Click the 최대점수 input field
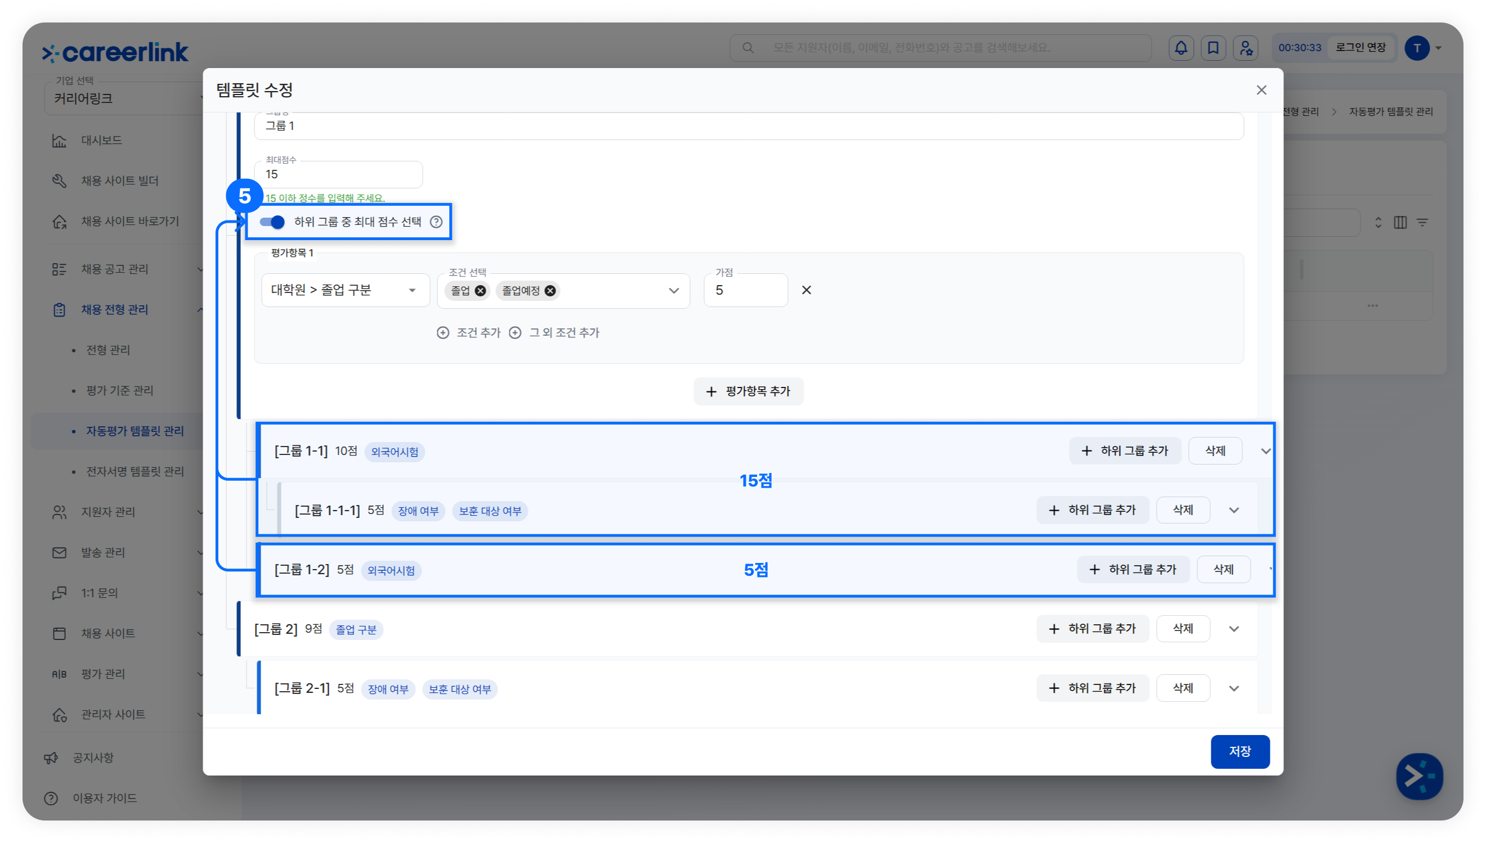The image size is (1486, 843). click(338, 174)
